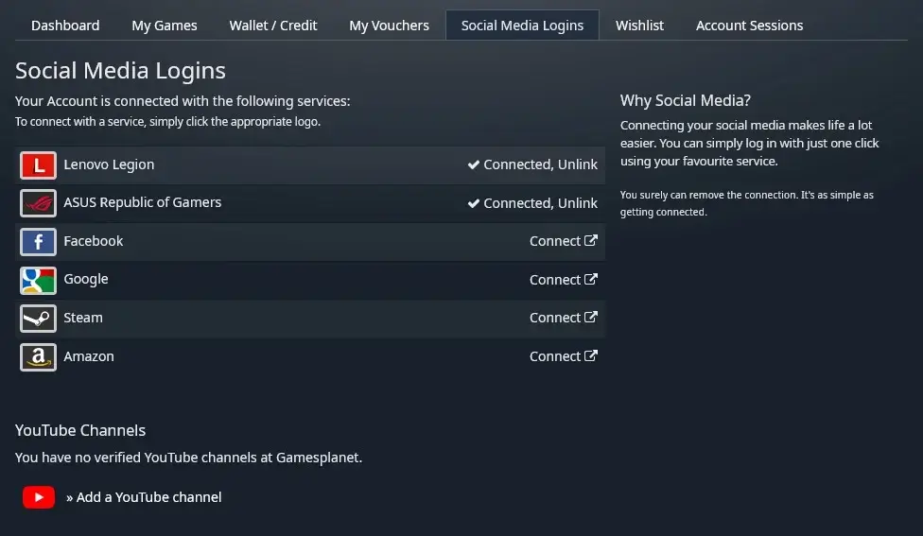The width and height of the screenshot is (923, 536).
Task: Click the Google logo icon
Action: [x=38, y=280]
